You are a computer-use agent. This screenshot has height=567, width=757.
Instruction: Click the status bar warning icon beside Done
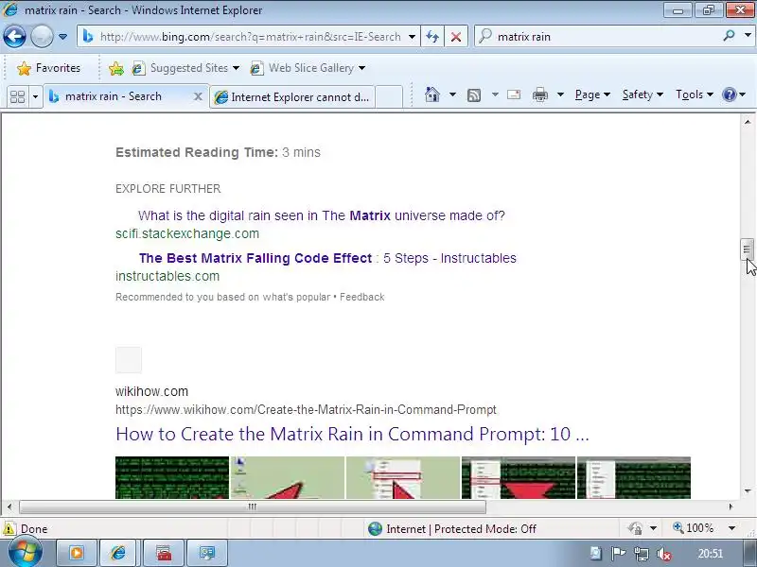[9, 528]
